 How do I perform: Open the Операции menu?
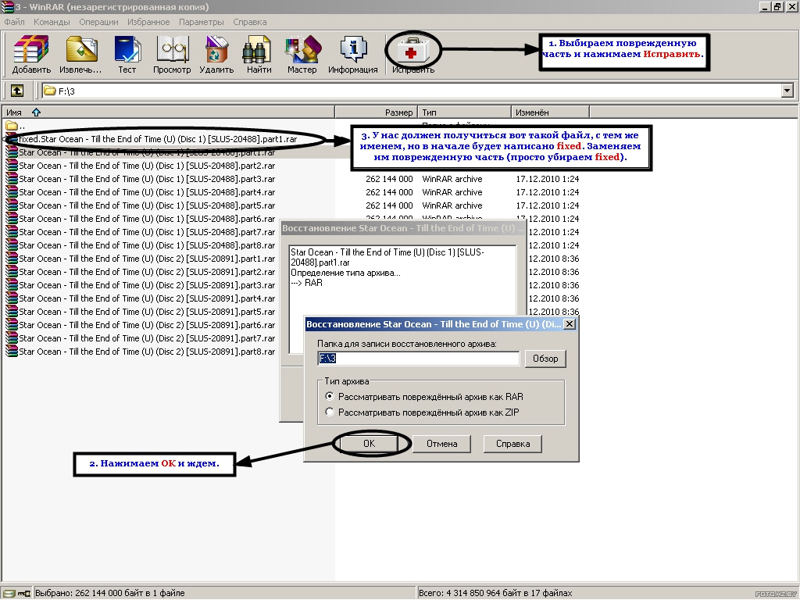[x=98, y=22]
